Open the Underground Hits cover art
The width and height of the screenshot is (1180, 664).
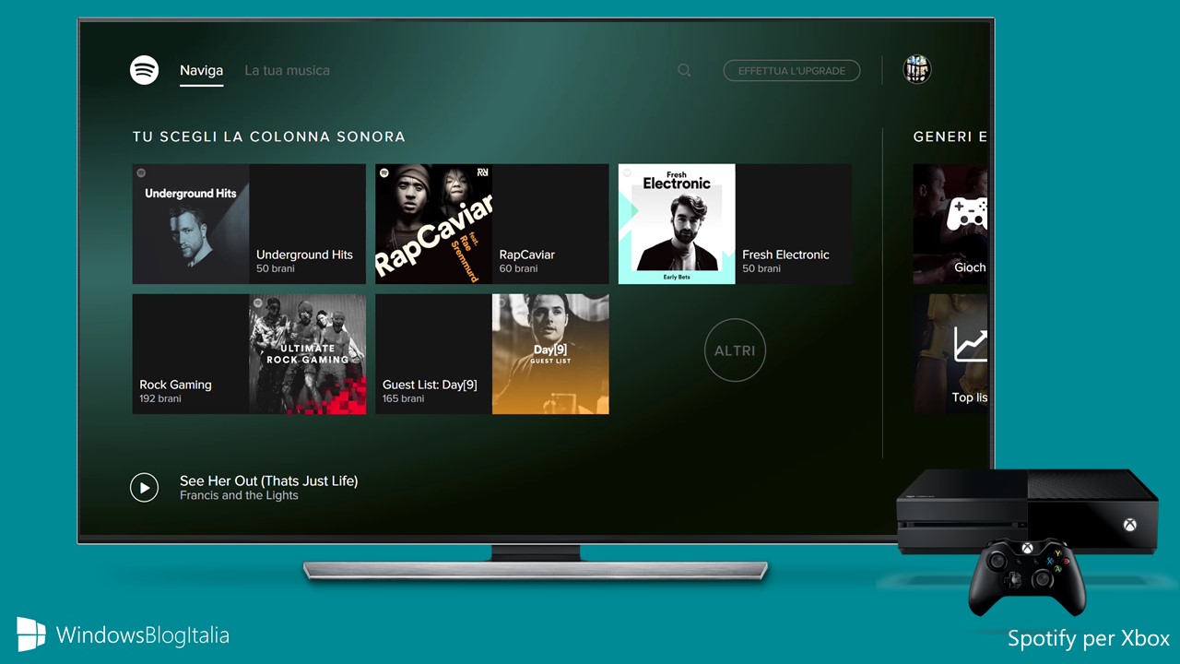(x=191, y=224)
